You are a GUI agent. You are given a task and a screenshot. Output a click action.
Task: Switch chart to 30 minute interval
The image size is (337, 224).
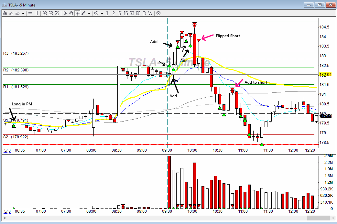[x=132, y=13]
